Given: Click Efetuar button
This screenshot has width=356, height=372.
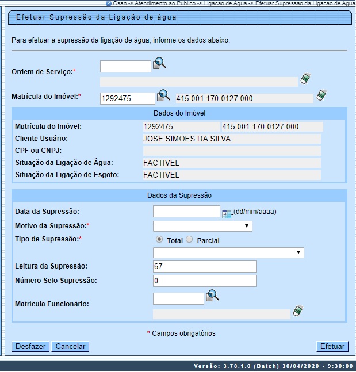Looking at the screenshot, I should click(x=332, y=346).
